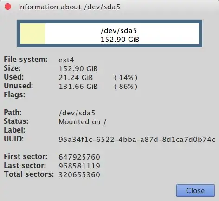Select the ext4 file system value

coord(66,60)
